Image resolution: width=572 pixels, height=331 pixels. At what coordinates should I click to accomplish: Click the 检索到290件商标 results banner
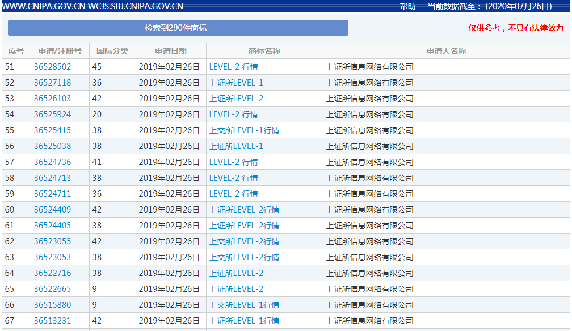coord(178,28)
